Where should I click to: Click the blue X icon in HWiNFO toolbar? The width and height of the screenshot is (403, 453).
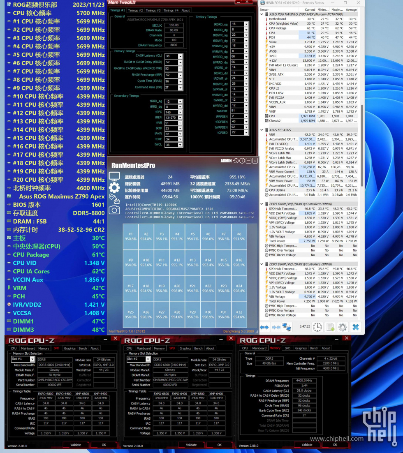pos(356,327)
